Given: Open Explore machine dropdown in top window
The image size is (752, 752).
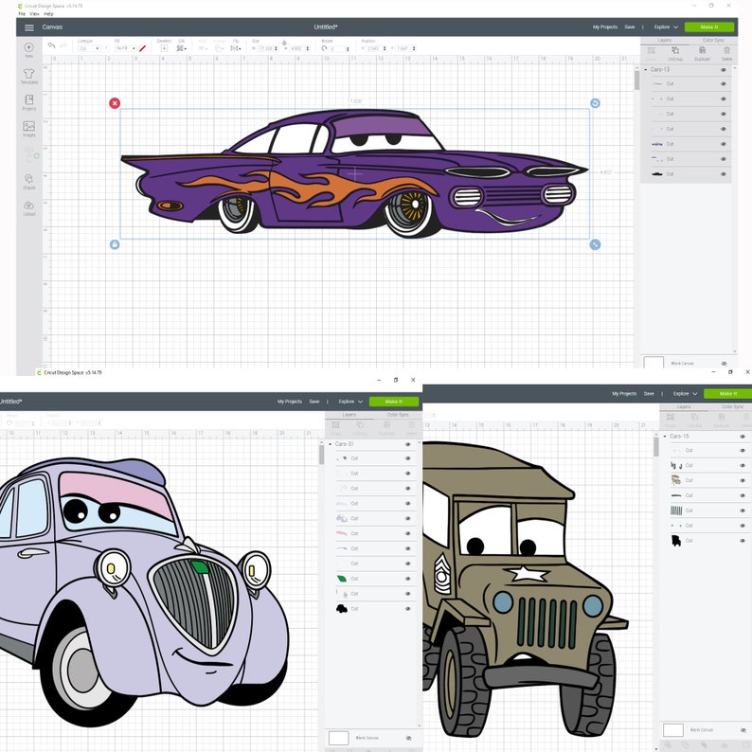Looking at the screenshot, I should (666, 27).
